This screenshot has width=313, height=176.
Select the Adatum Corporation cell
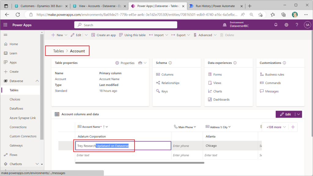123,137
